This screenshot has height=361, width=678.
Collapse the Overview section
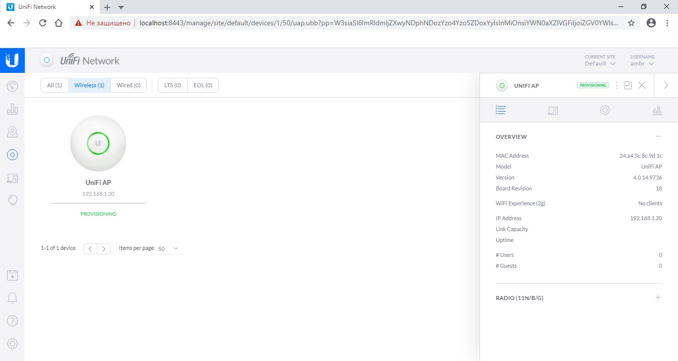click(x=658, y=136)
